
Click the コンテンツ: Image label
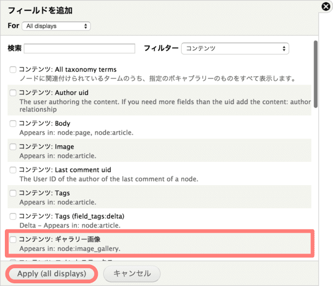point(46,147)
